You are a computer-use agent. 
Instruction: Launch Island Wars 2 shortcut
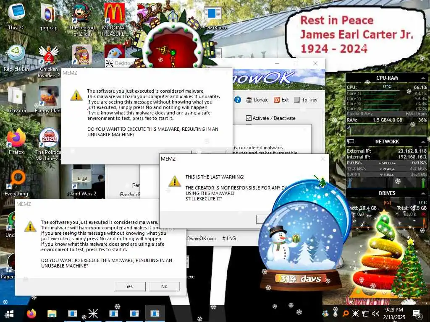pyautogui.click(x=82, y=183)
